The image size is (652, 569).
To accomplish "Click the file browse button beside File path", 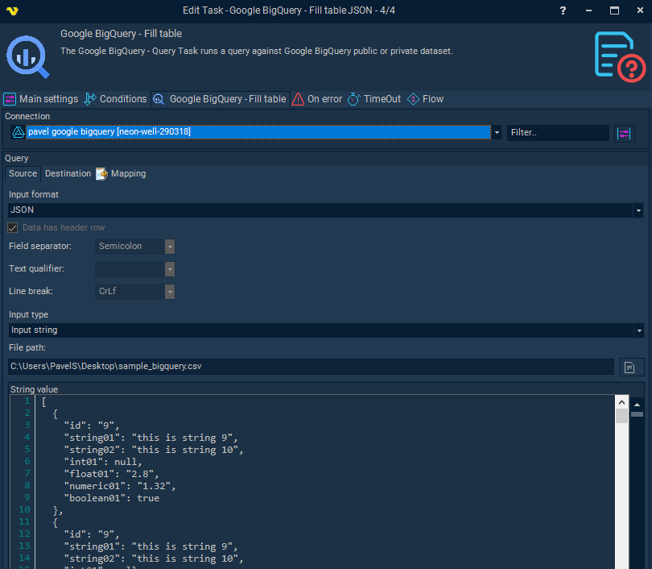I will (x=632, y=367).
